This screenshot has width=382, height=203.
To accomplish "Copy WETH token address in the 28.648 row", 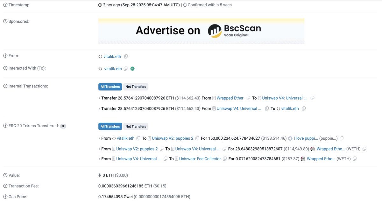I will (x=364, y=149).
